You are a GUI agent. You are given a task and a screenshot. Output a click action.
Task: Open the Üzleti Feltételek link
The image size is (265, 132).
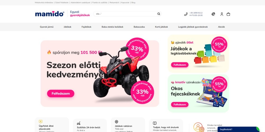(62, 3)
